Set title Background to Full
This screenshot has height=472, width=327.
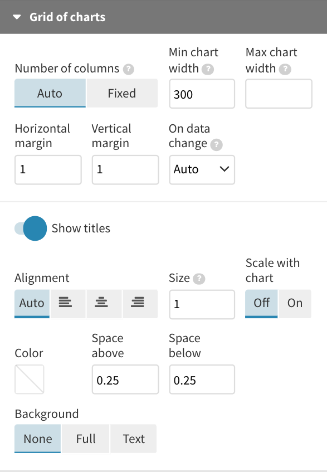(x=85, y=439)
